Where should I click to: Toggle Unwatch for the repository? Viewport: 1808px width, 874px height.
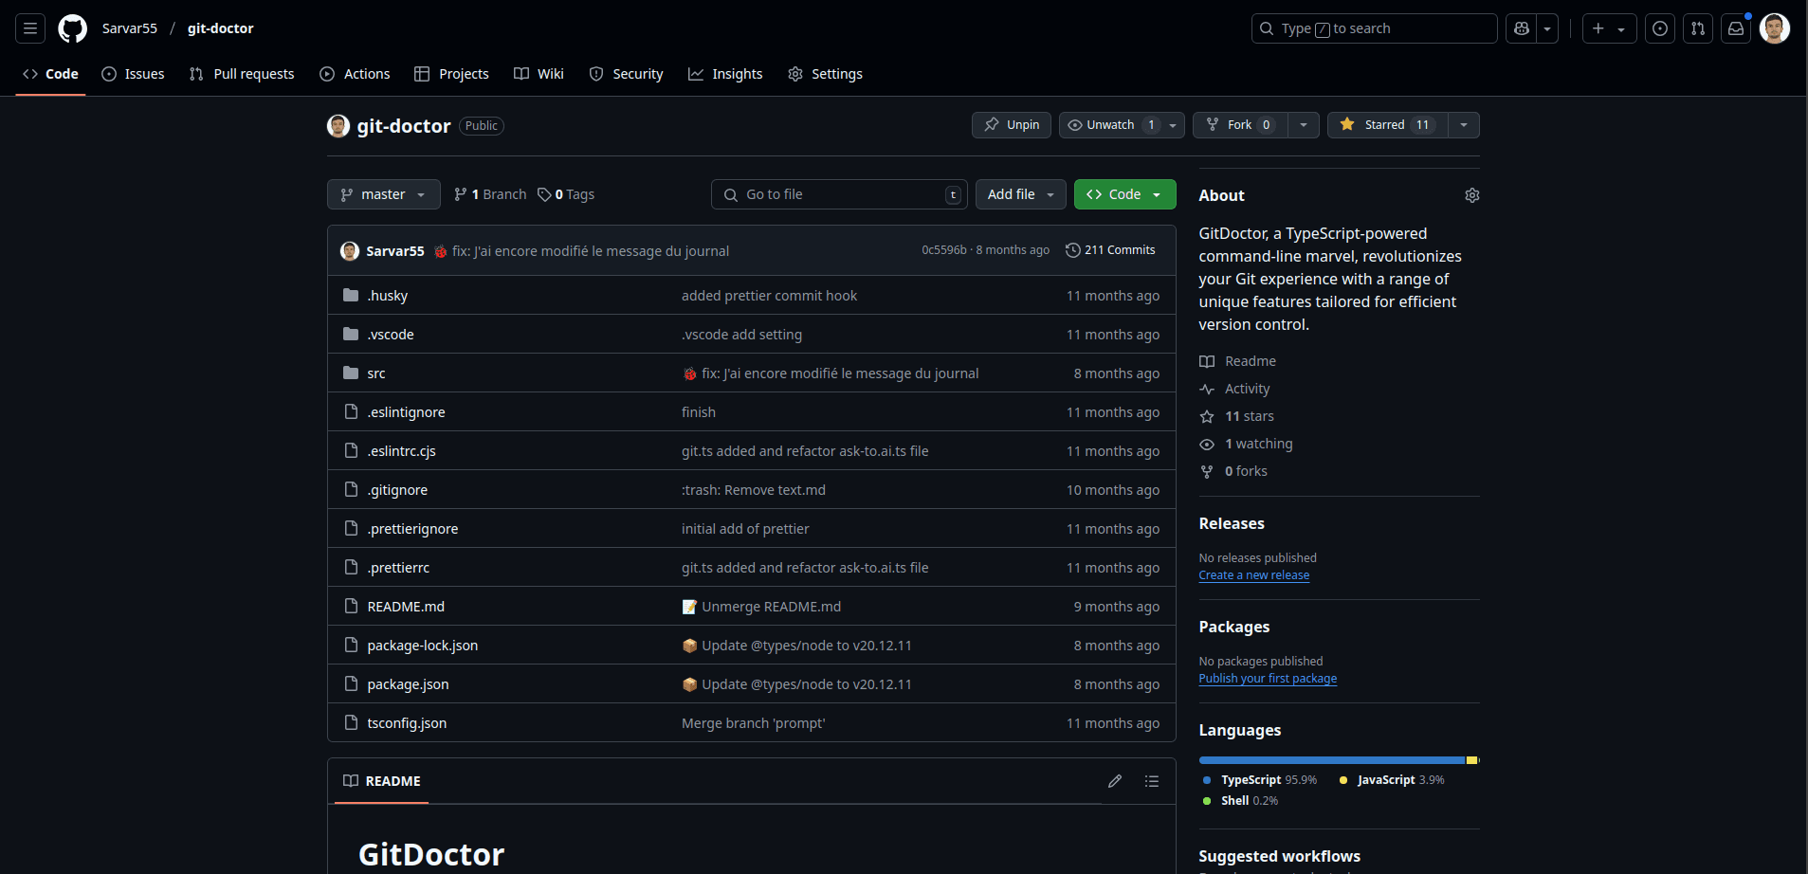1110,125
